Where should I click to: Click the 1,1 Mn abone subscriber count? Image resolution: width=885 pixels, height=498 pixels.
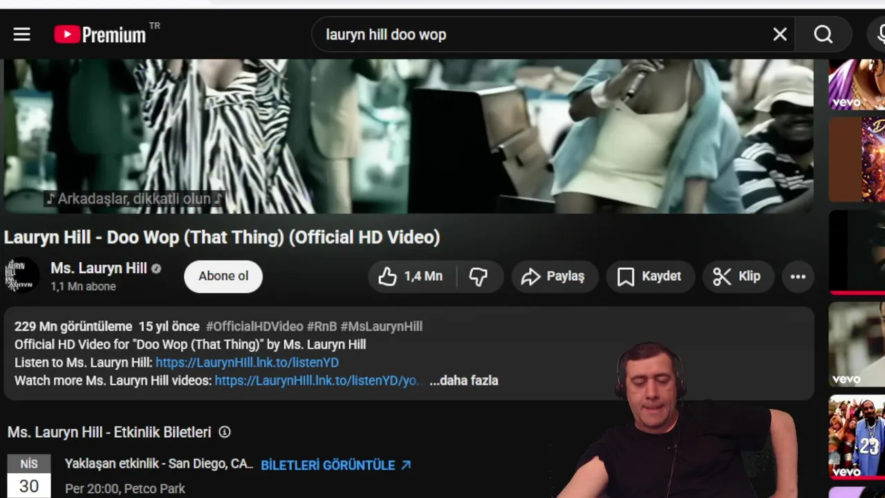click(83, 286)
